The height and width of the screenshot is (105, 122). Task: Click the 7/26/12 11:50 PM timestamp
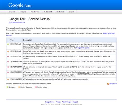[16, 67]
